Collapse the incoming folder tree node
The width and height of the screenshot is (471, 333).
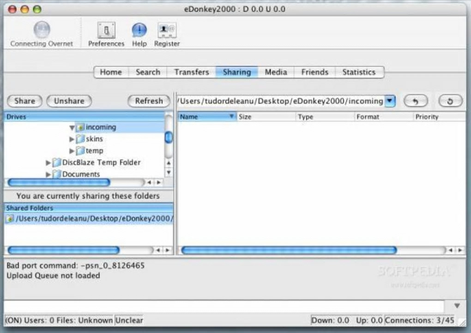point(72,128)
